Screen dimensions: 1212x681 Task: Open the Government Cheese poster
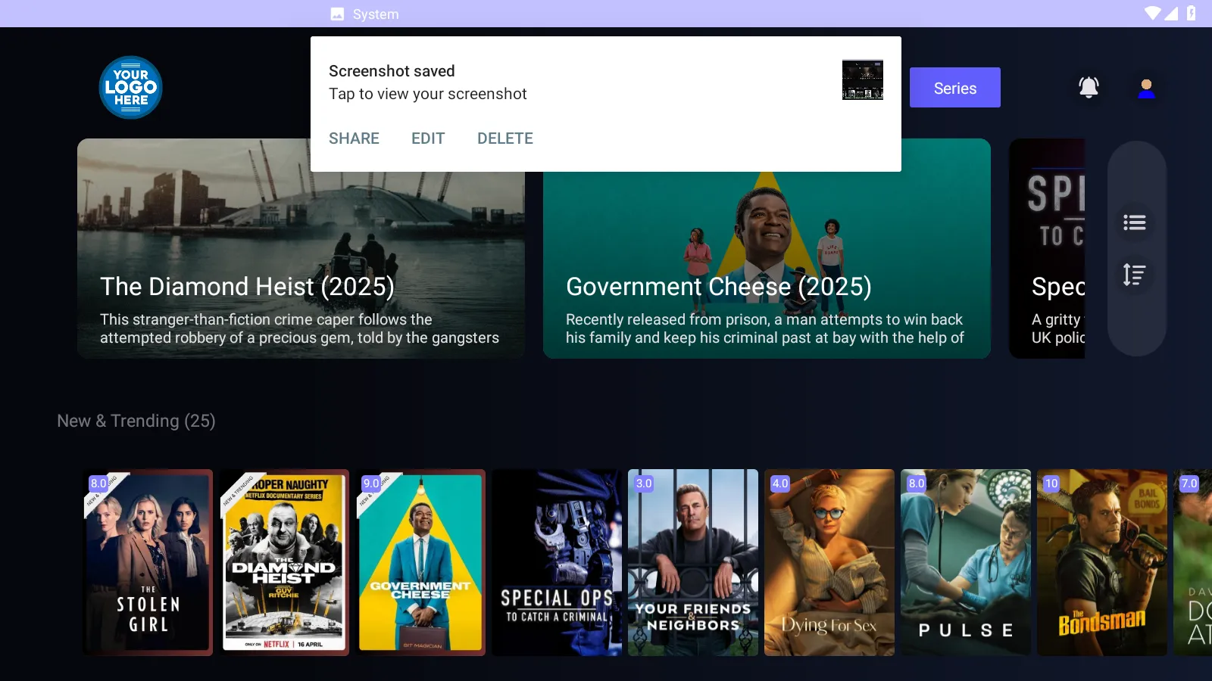point(420,562)
